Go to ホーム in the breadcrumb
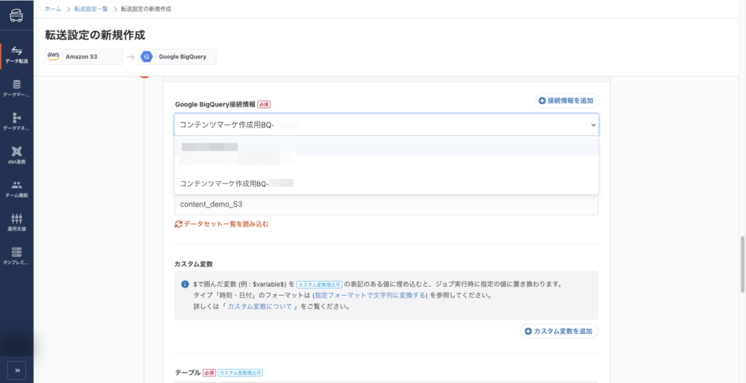746x383 pixels. (x=53, y=9)
